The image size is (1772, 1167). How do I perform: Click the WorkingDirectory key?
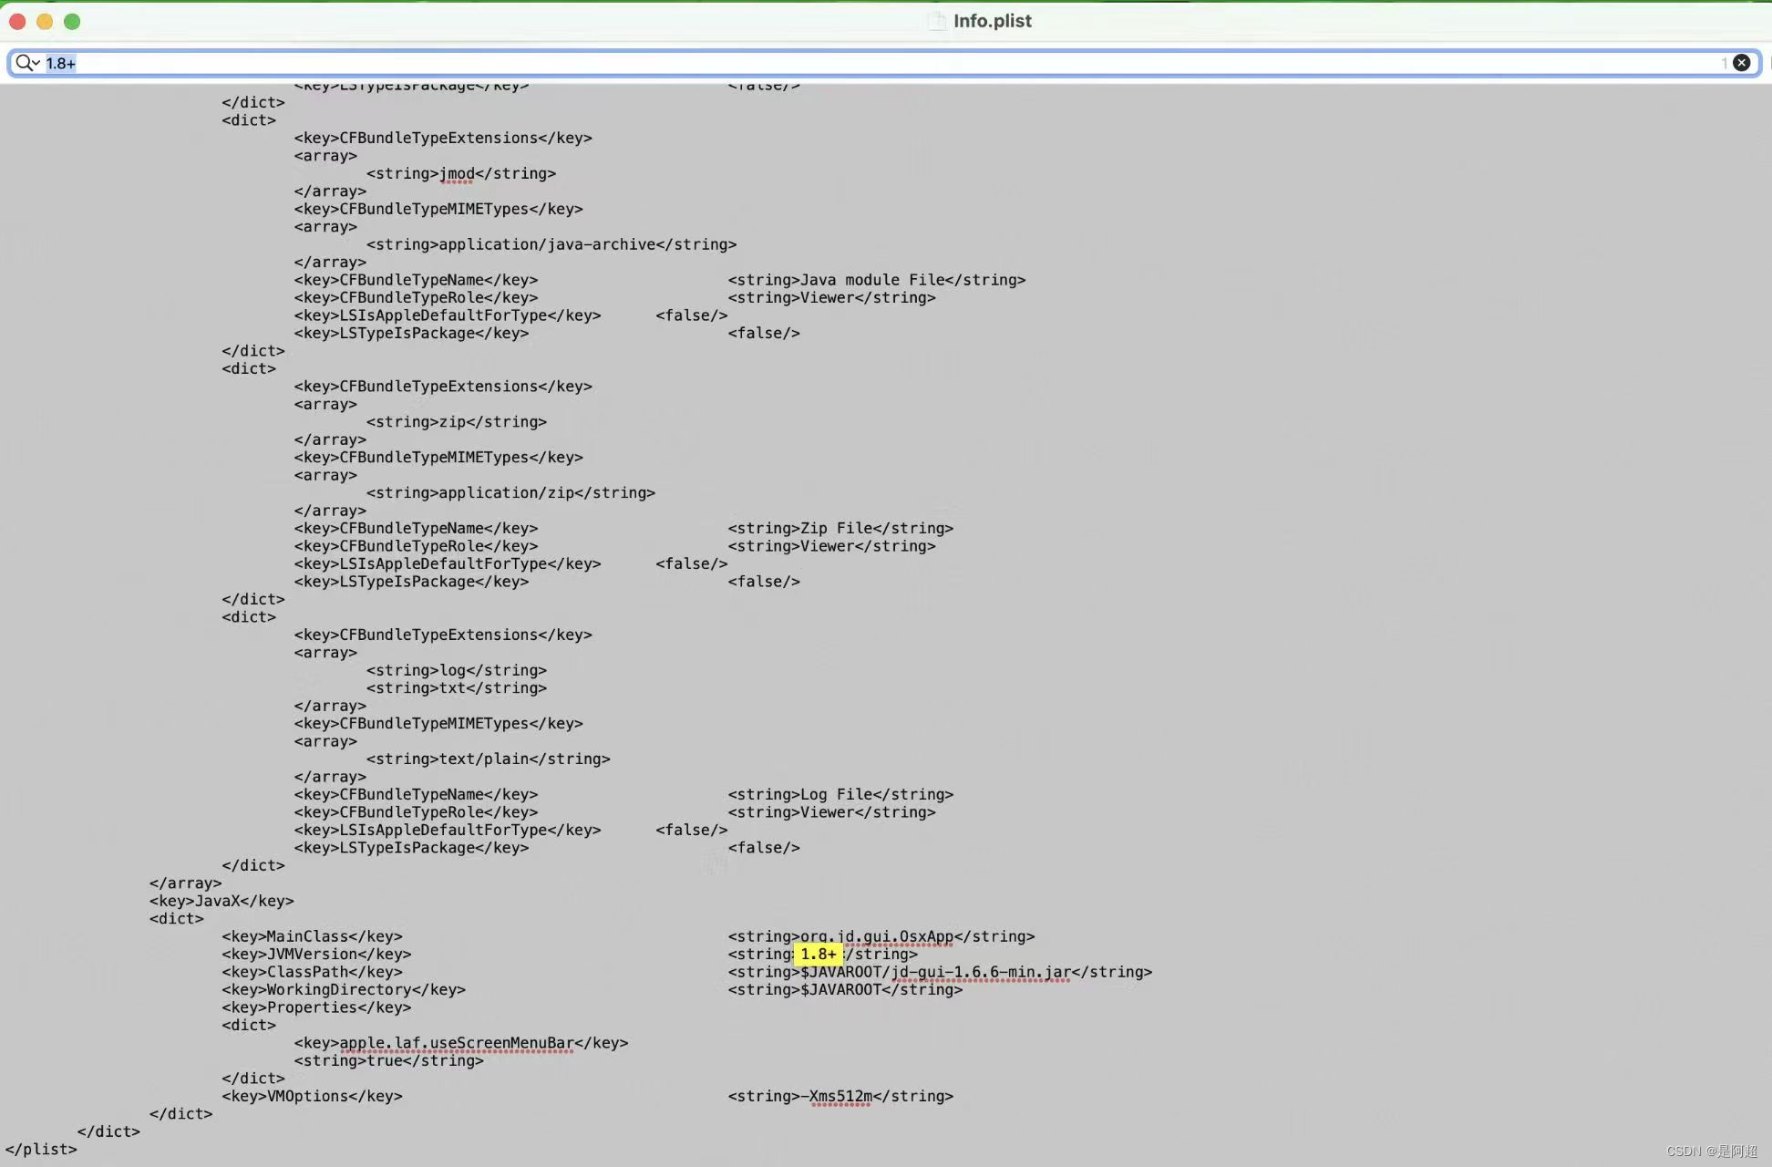[x=344, y=989]
